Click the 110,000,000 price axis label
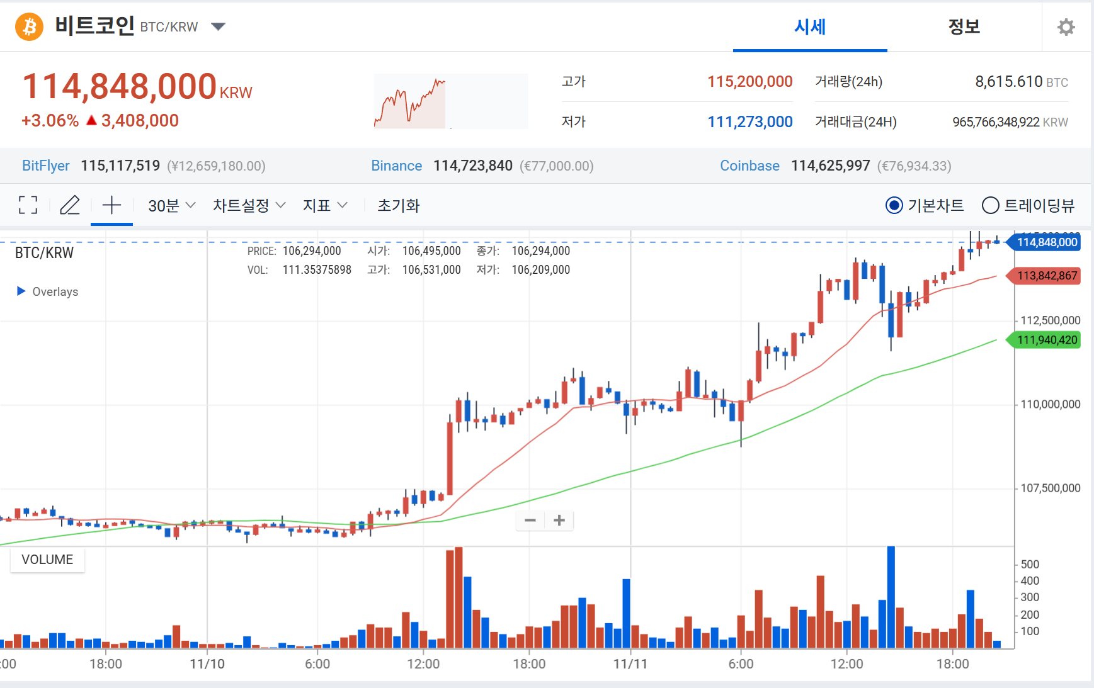The width and height of the screenshot is (1094, 688). [1051, 404]
